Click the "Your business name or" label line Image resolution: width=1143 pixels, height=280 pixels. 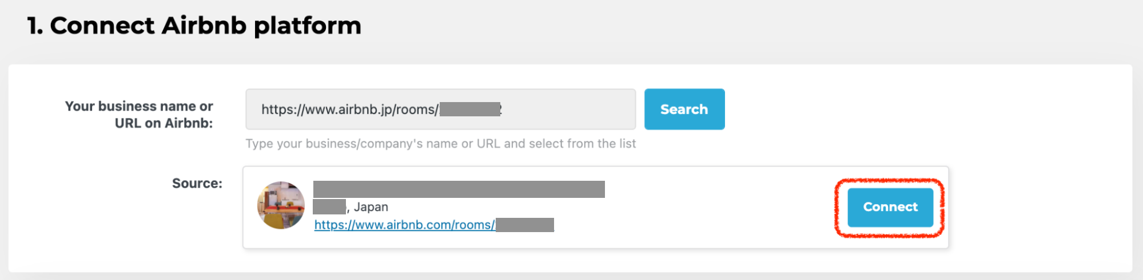138,106
